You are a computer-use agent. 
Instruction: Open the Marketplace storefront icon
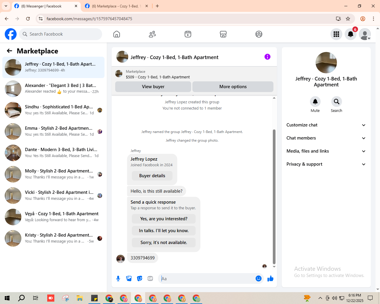[x=223, y=34]
